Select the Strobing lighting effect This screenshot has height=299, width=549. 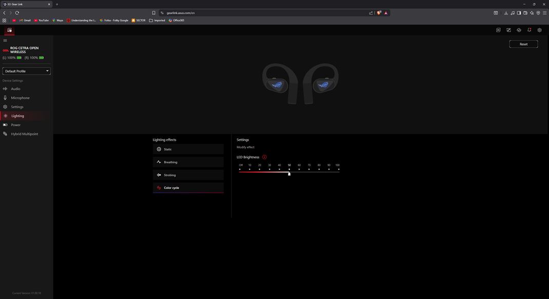click(x=188, y=175)
